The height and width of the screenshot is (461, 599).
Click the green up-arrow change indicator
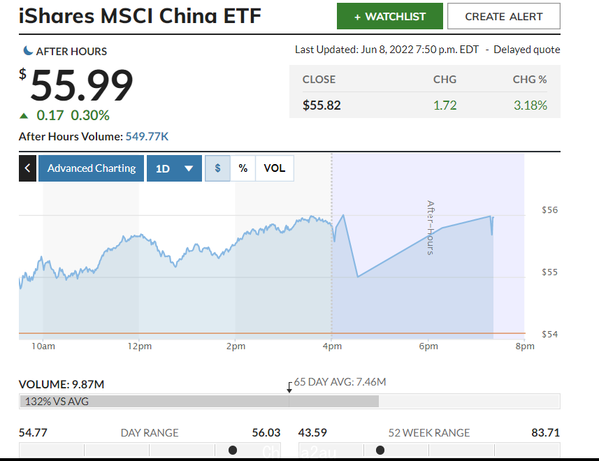click(x=24, y=116)
